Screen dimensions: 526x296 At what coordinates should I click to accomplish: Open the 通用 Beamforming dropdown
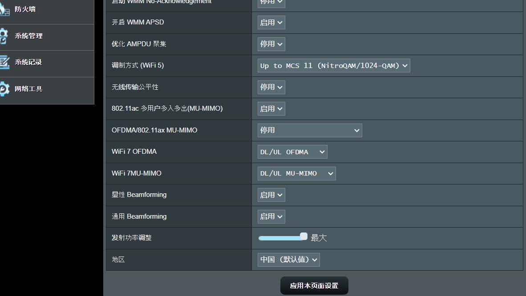pos(271,216)
